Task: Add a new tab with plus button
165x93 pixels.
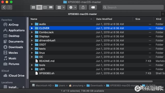Action: click(163, 14)
